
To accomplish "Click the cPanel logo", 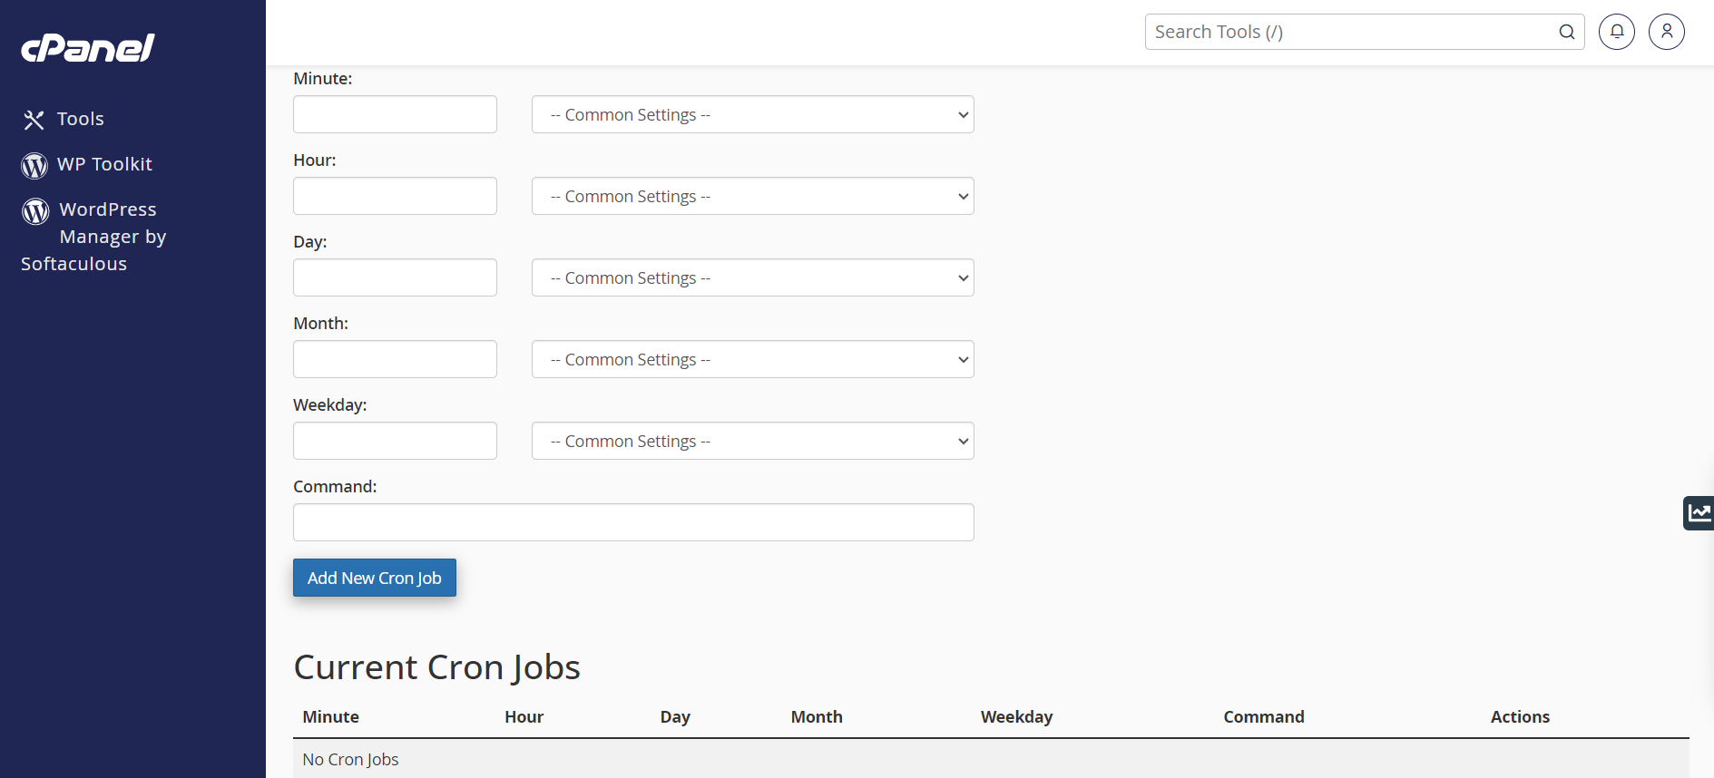I will coord(88,48).
